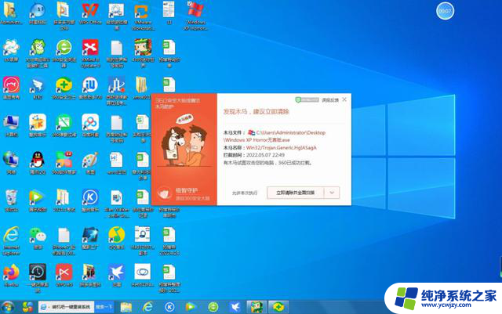This screenshot has height=314, width=502.
Task: Open the 360 Security Guard desktop shortcut
Action: [64, 88]
